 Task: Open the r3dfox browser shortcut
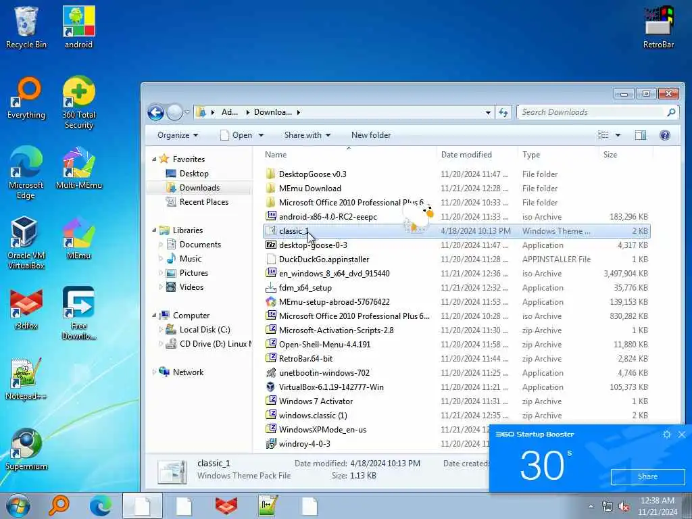click(x=26, y=309)
